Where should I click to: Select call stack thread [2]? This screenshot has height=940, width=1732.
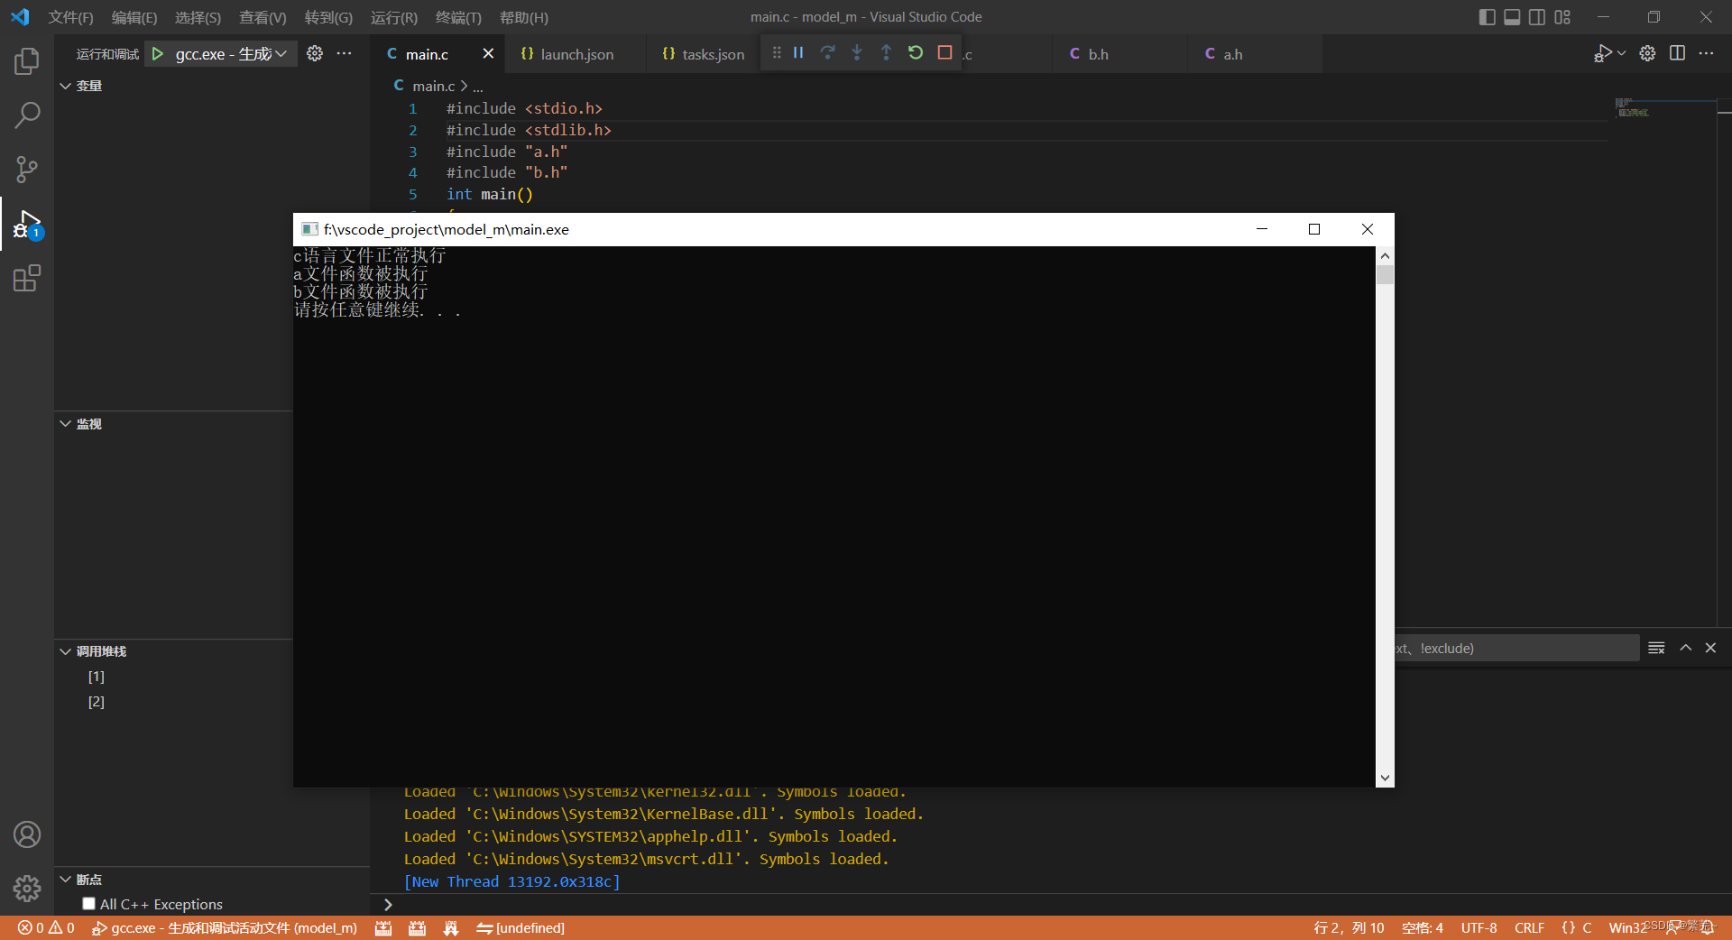click(x=97, y=702)
